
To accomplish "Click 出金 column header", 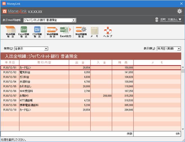I will (80, 63).
